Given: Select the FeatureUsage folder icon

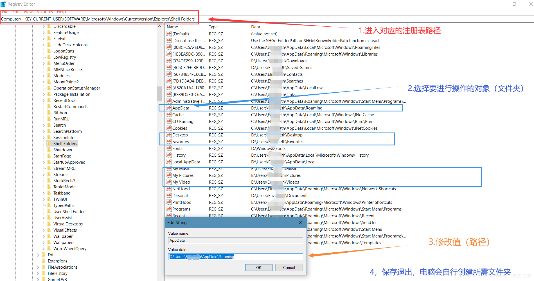Looking at the screenshot, I should point(49,33).
